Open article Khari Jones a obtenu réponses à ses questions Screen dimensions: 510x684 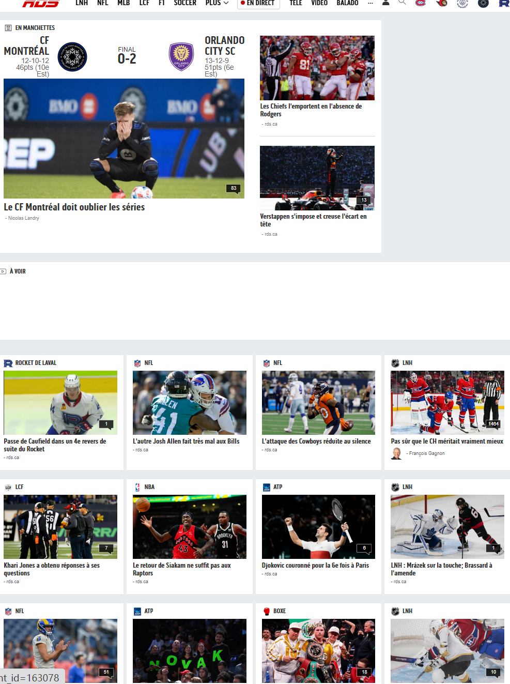pyautogui.click(x=52, y=569)
